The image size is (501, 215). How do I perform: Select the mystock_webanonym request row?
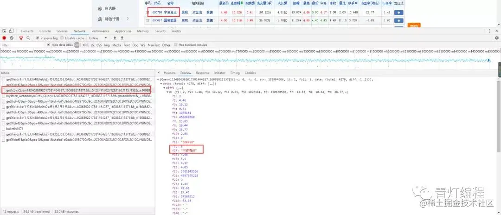[77, 96]
